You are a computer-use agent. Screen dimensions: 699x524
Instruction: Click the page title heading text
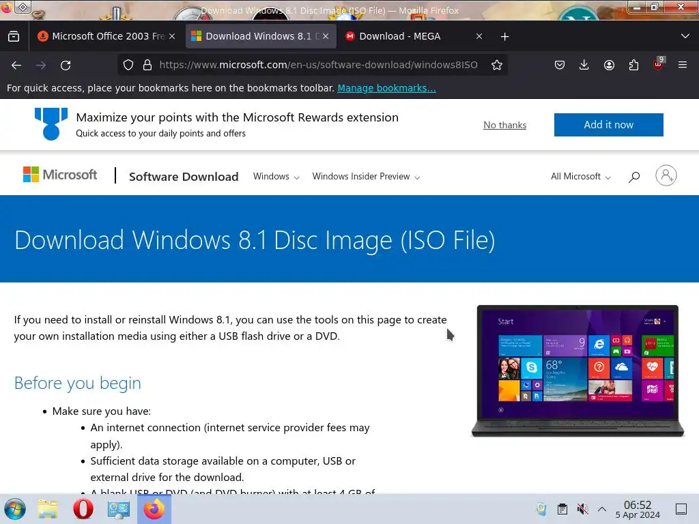(x=255, y=240)
